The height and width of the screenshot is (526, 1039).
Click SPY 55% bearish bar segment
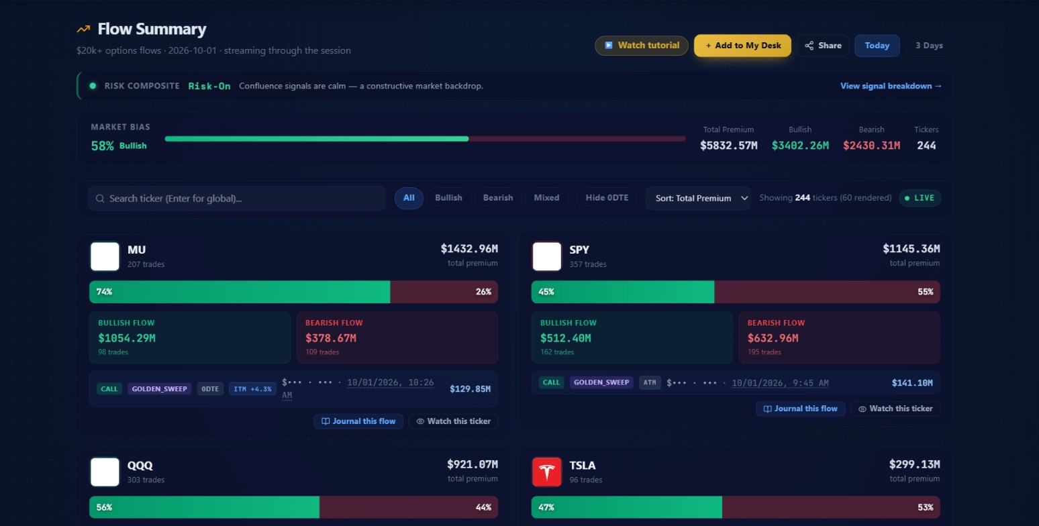point(827,292)
